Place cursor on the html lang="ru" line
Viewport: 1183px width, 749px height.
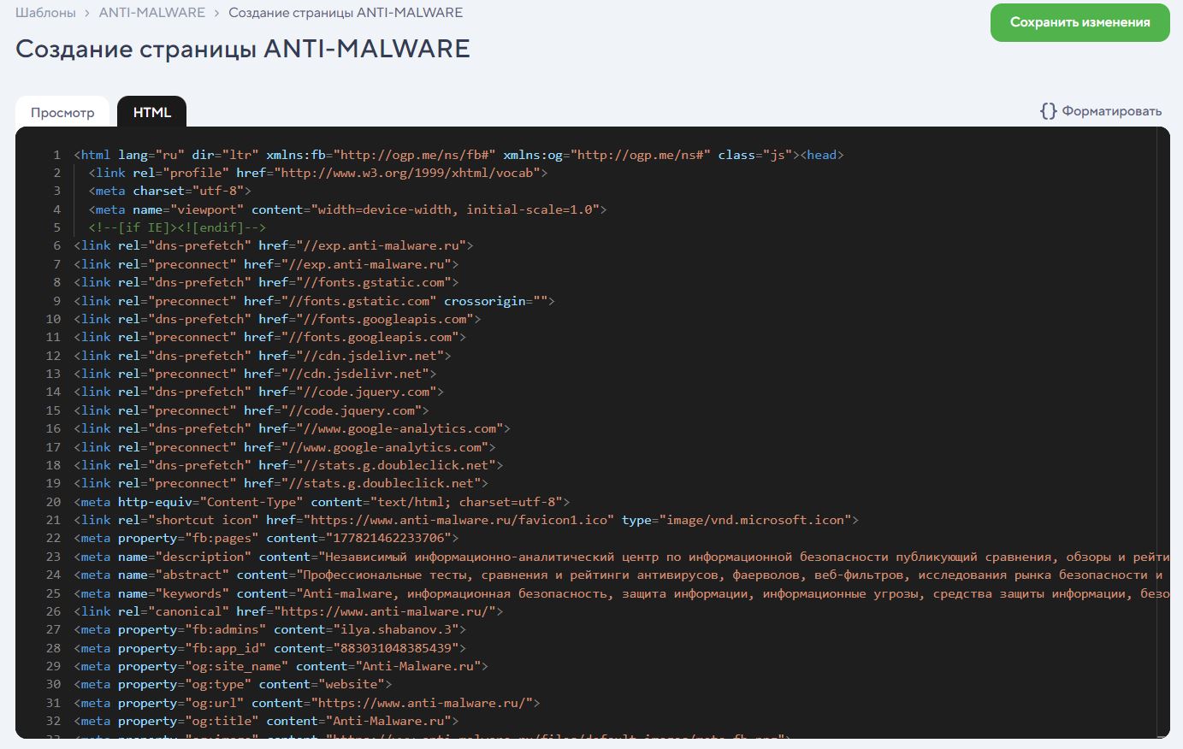[459, 155]
